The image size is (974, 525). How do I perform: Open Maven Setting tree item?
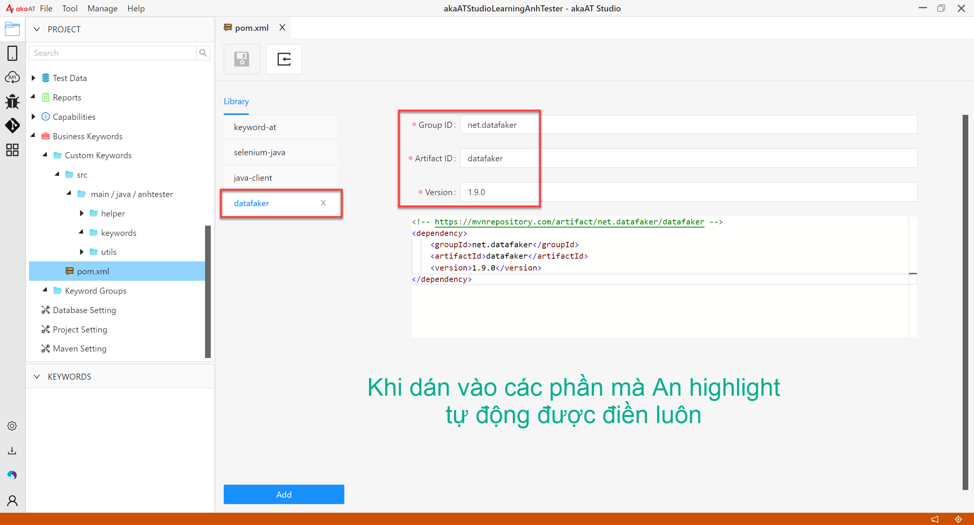[x=80, y=348]
